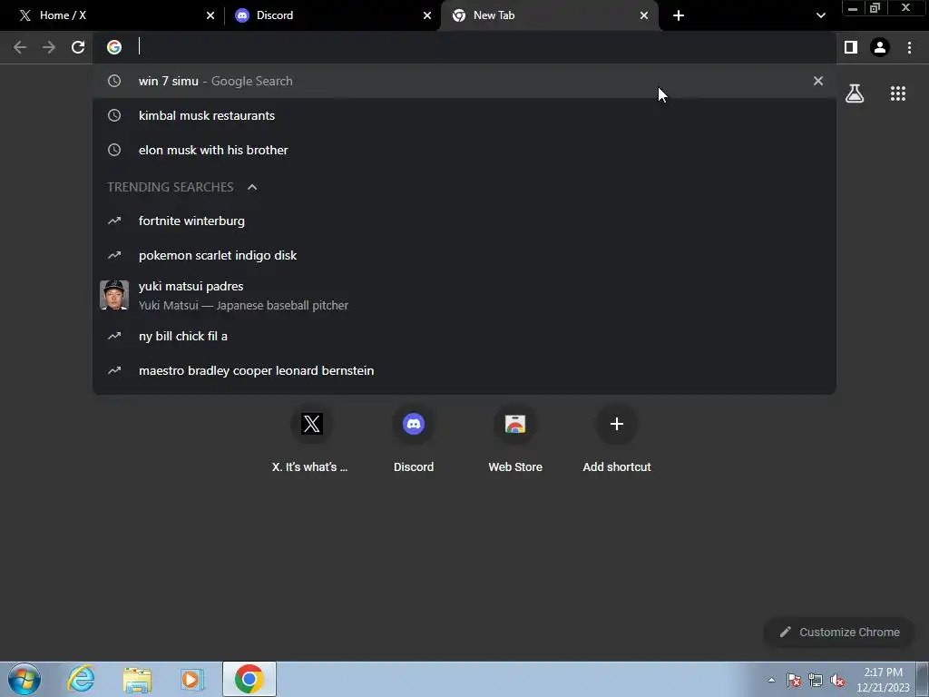Open Chrome's three-dot menu
Viewport: 929px width, 697px height.
click(909, 47)
